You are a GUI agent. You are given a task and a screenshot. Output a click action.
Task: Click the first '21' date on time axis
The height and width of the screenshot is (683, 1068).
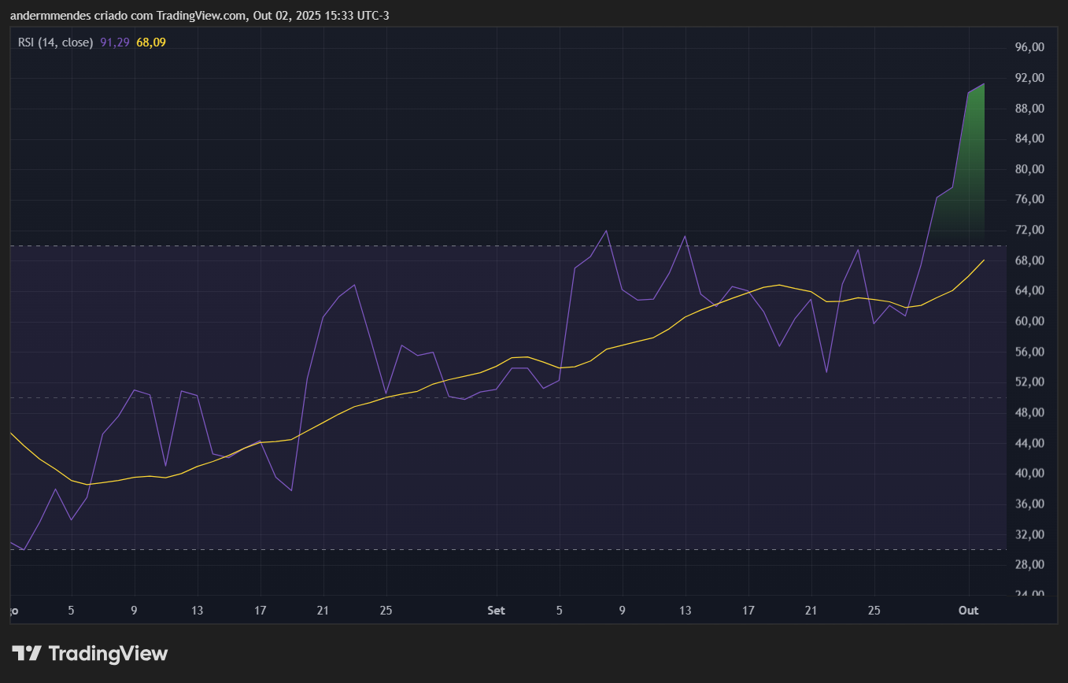coord(323,611)
